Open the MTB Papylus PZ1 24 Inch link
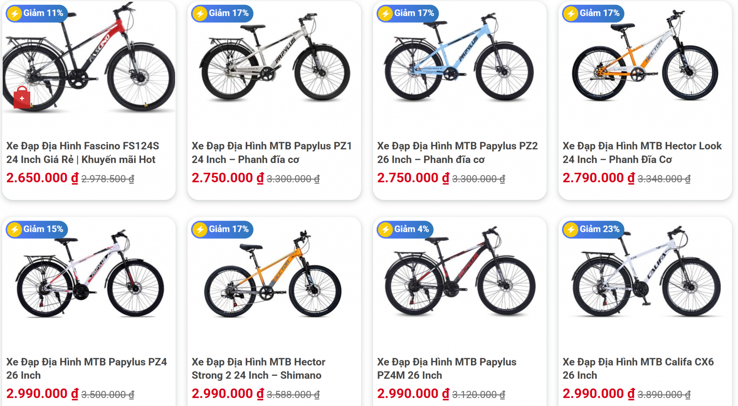This screenshot has width=738, height=406. coord(272,153)
